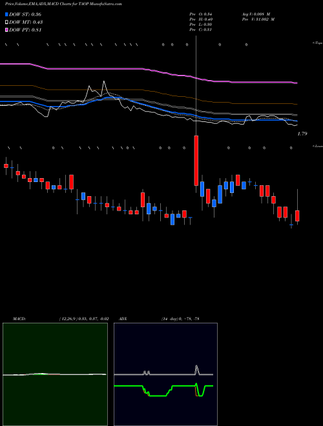Click the ADX (14 day) values text

click(180, 319)
